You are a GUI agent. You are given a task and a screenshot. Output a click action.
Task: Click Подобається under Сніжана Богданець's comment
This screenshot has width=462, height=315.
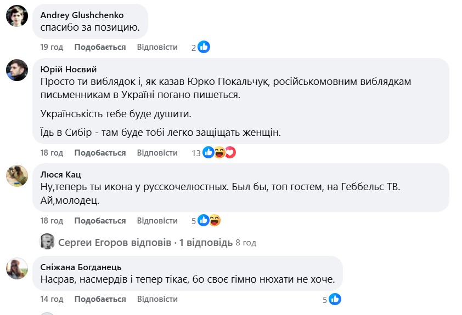[x=100, y=299]
